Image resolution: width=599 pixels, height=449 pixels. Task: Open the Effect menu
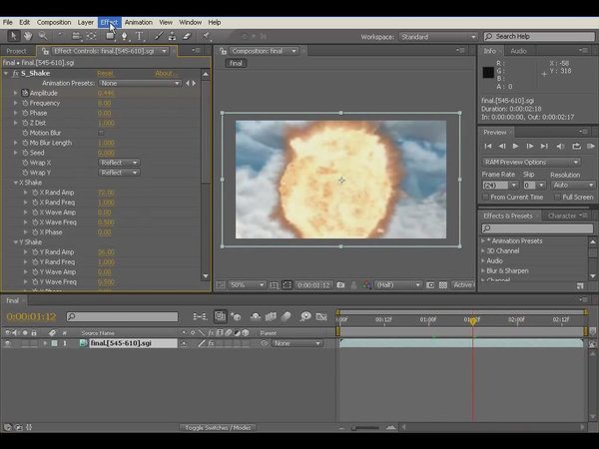[109, 22]
